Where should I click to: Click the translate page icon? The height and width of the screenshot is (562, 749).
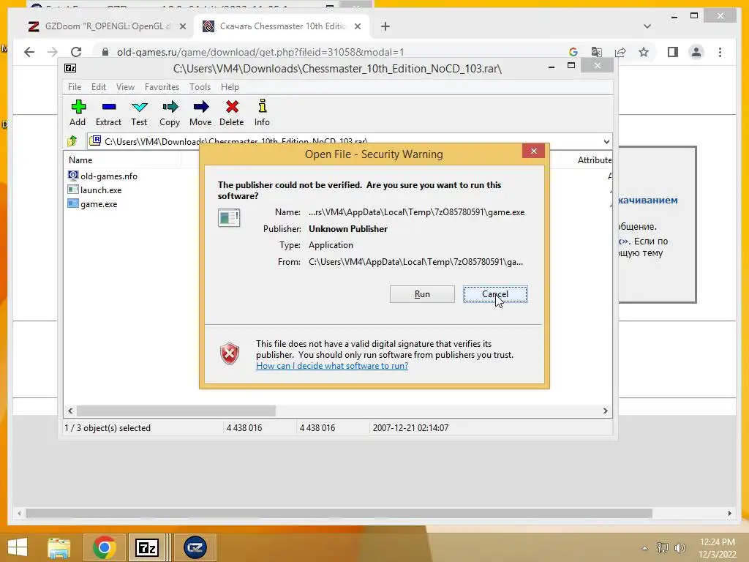597,52
